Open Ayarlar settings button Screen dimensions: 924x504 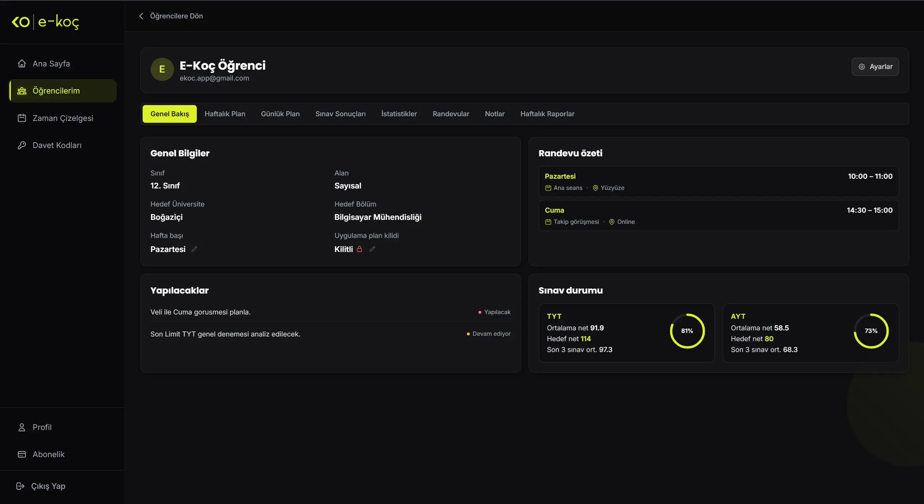point(875,67)
